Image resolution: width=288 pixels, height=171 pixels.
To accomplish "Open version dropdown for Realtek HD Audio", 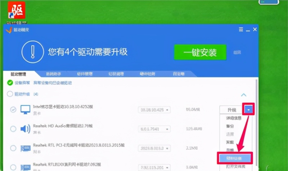I will (x=154, y=129).
